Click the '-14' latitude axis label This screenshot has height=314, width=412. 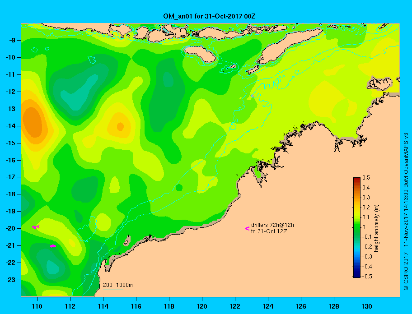click(11, 126)
